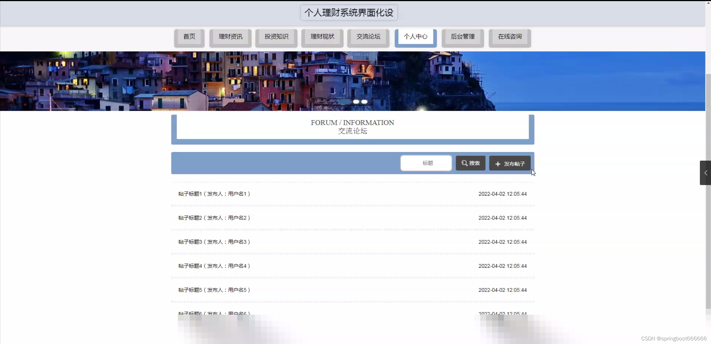
Task: Open the 首页 navigation tab
Action: coord(189,37)
